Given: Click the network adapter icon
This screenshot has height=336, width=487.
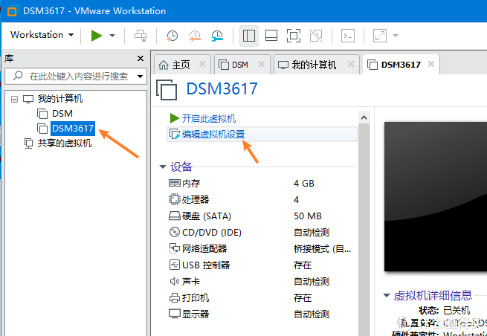Looking at the screenshot, I should point(175,248).
